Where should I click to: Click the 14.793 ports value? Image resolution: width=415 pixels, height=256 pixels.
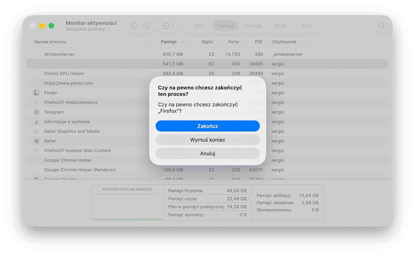[x=233, y=54]
